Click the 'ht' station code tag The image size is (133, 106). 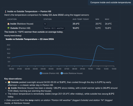(x=45, y=24)
